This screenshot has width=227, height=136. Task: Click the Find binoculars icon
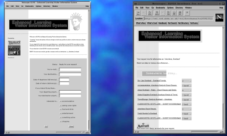[180, 13]
